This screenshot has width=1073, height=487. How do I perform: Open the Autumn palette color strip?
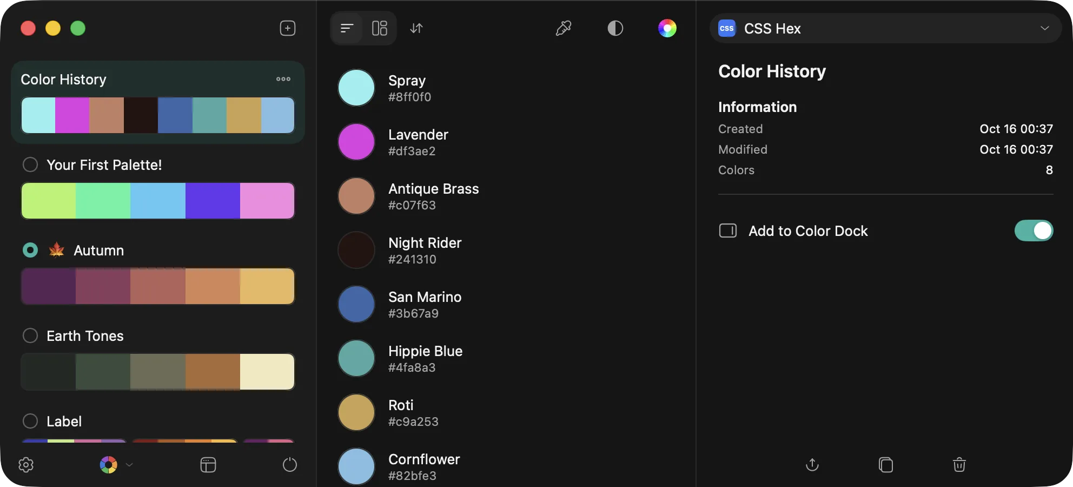coord(158,286)
